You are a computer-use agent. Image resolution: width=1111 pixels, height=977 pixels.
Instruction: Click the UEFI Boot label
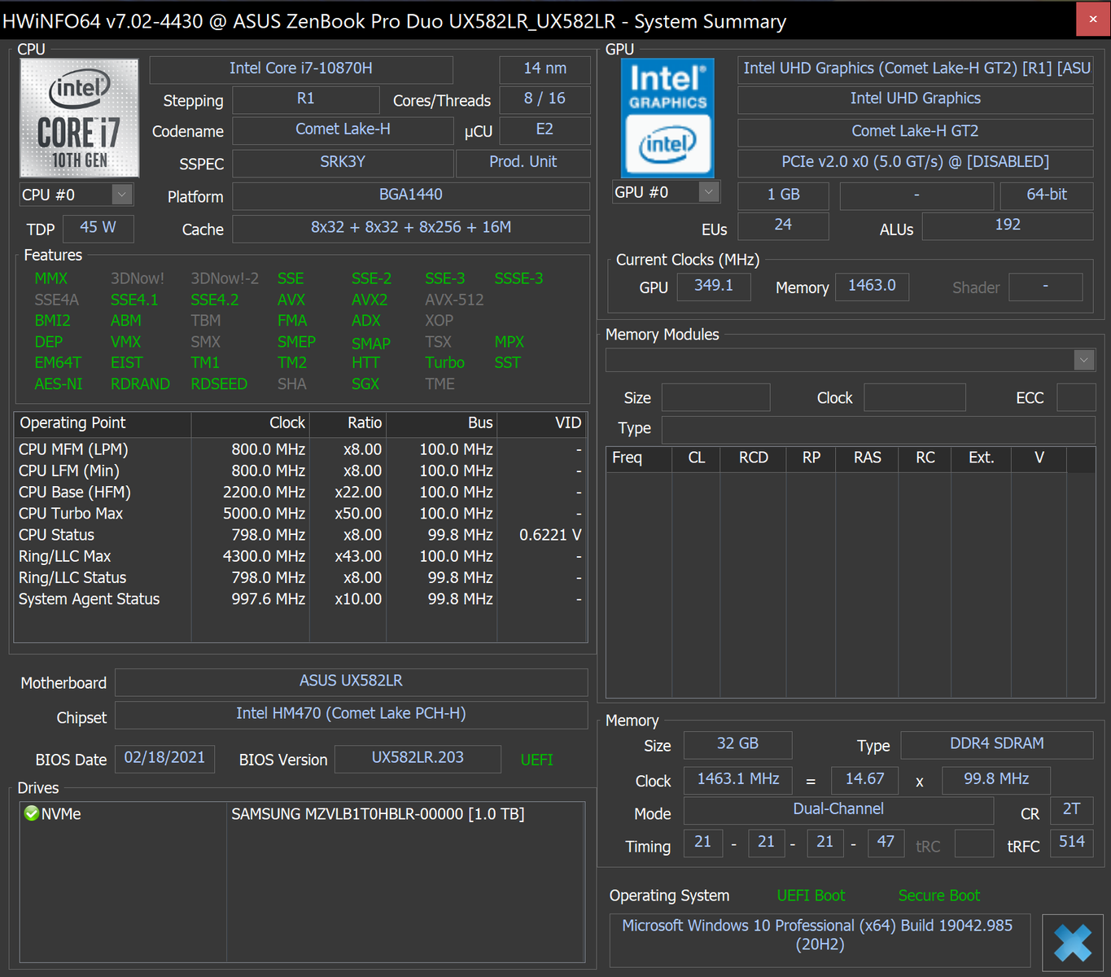(x=811, y=896)
